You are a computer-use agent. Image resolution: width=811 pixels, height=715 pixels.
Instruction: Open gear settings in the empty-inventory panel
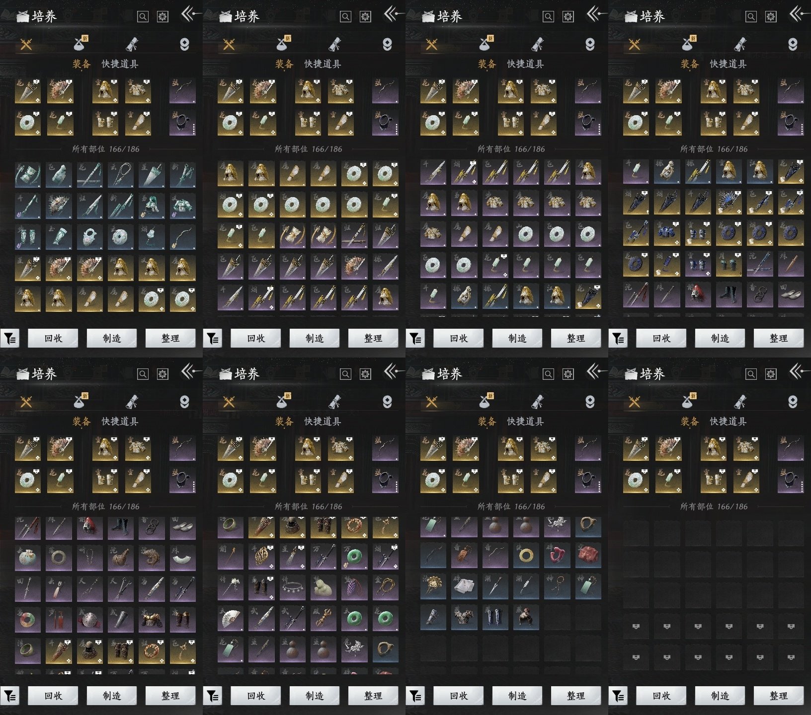click(771, 374)
